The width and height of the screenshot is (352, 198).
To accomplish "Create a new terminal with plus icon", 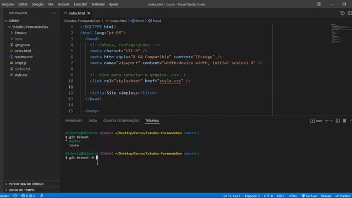I will pos(327,121).
